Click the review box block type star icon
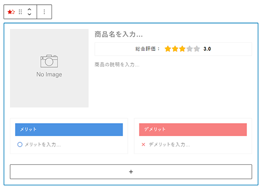The image size is (262, 189). point(11,12)
